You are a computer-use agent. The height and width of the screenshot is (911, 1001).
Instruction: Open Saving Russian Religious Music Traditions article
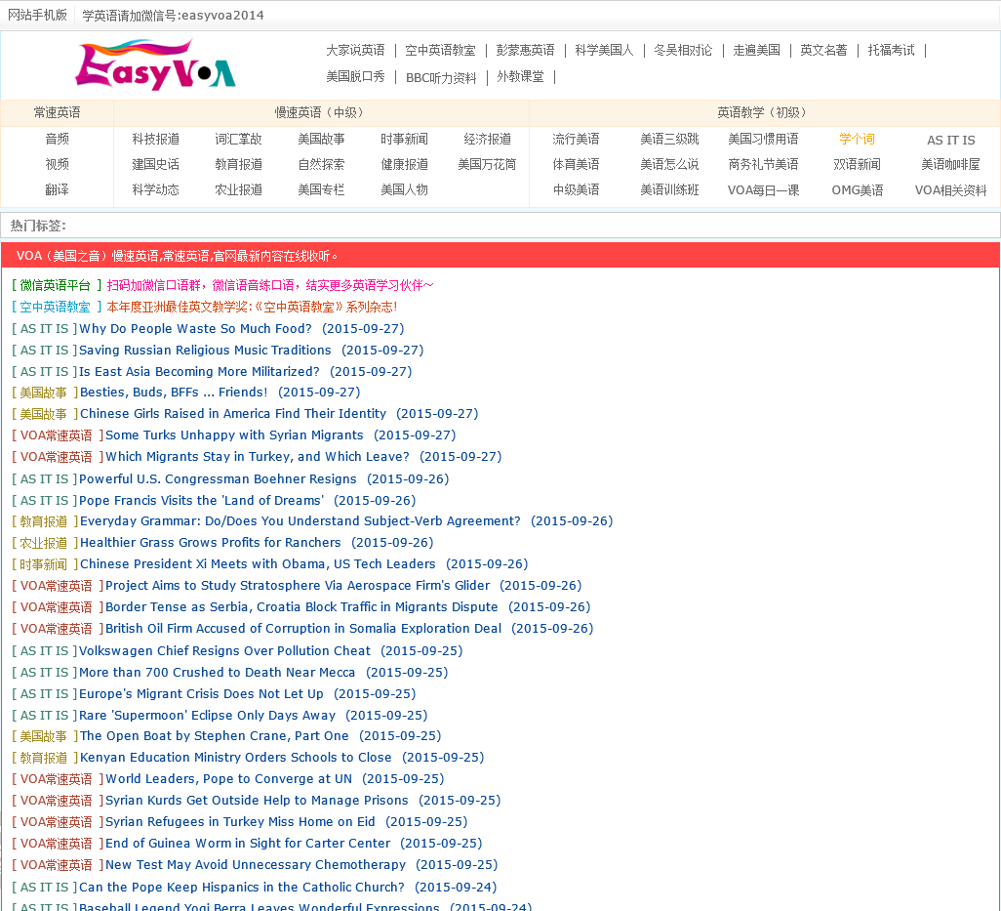tap(205, 351)
